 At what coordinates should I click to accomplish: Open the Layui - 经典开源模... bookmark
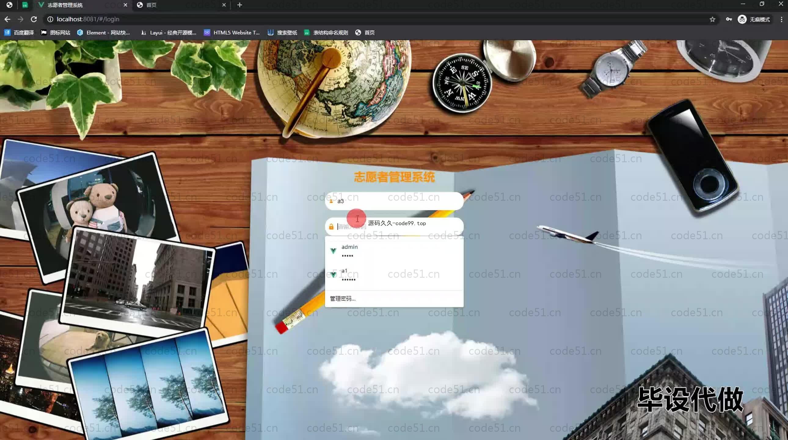coord(169,32)
